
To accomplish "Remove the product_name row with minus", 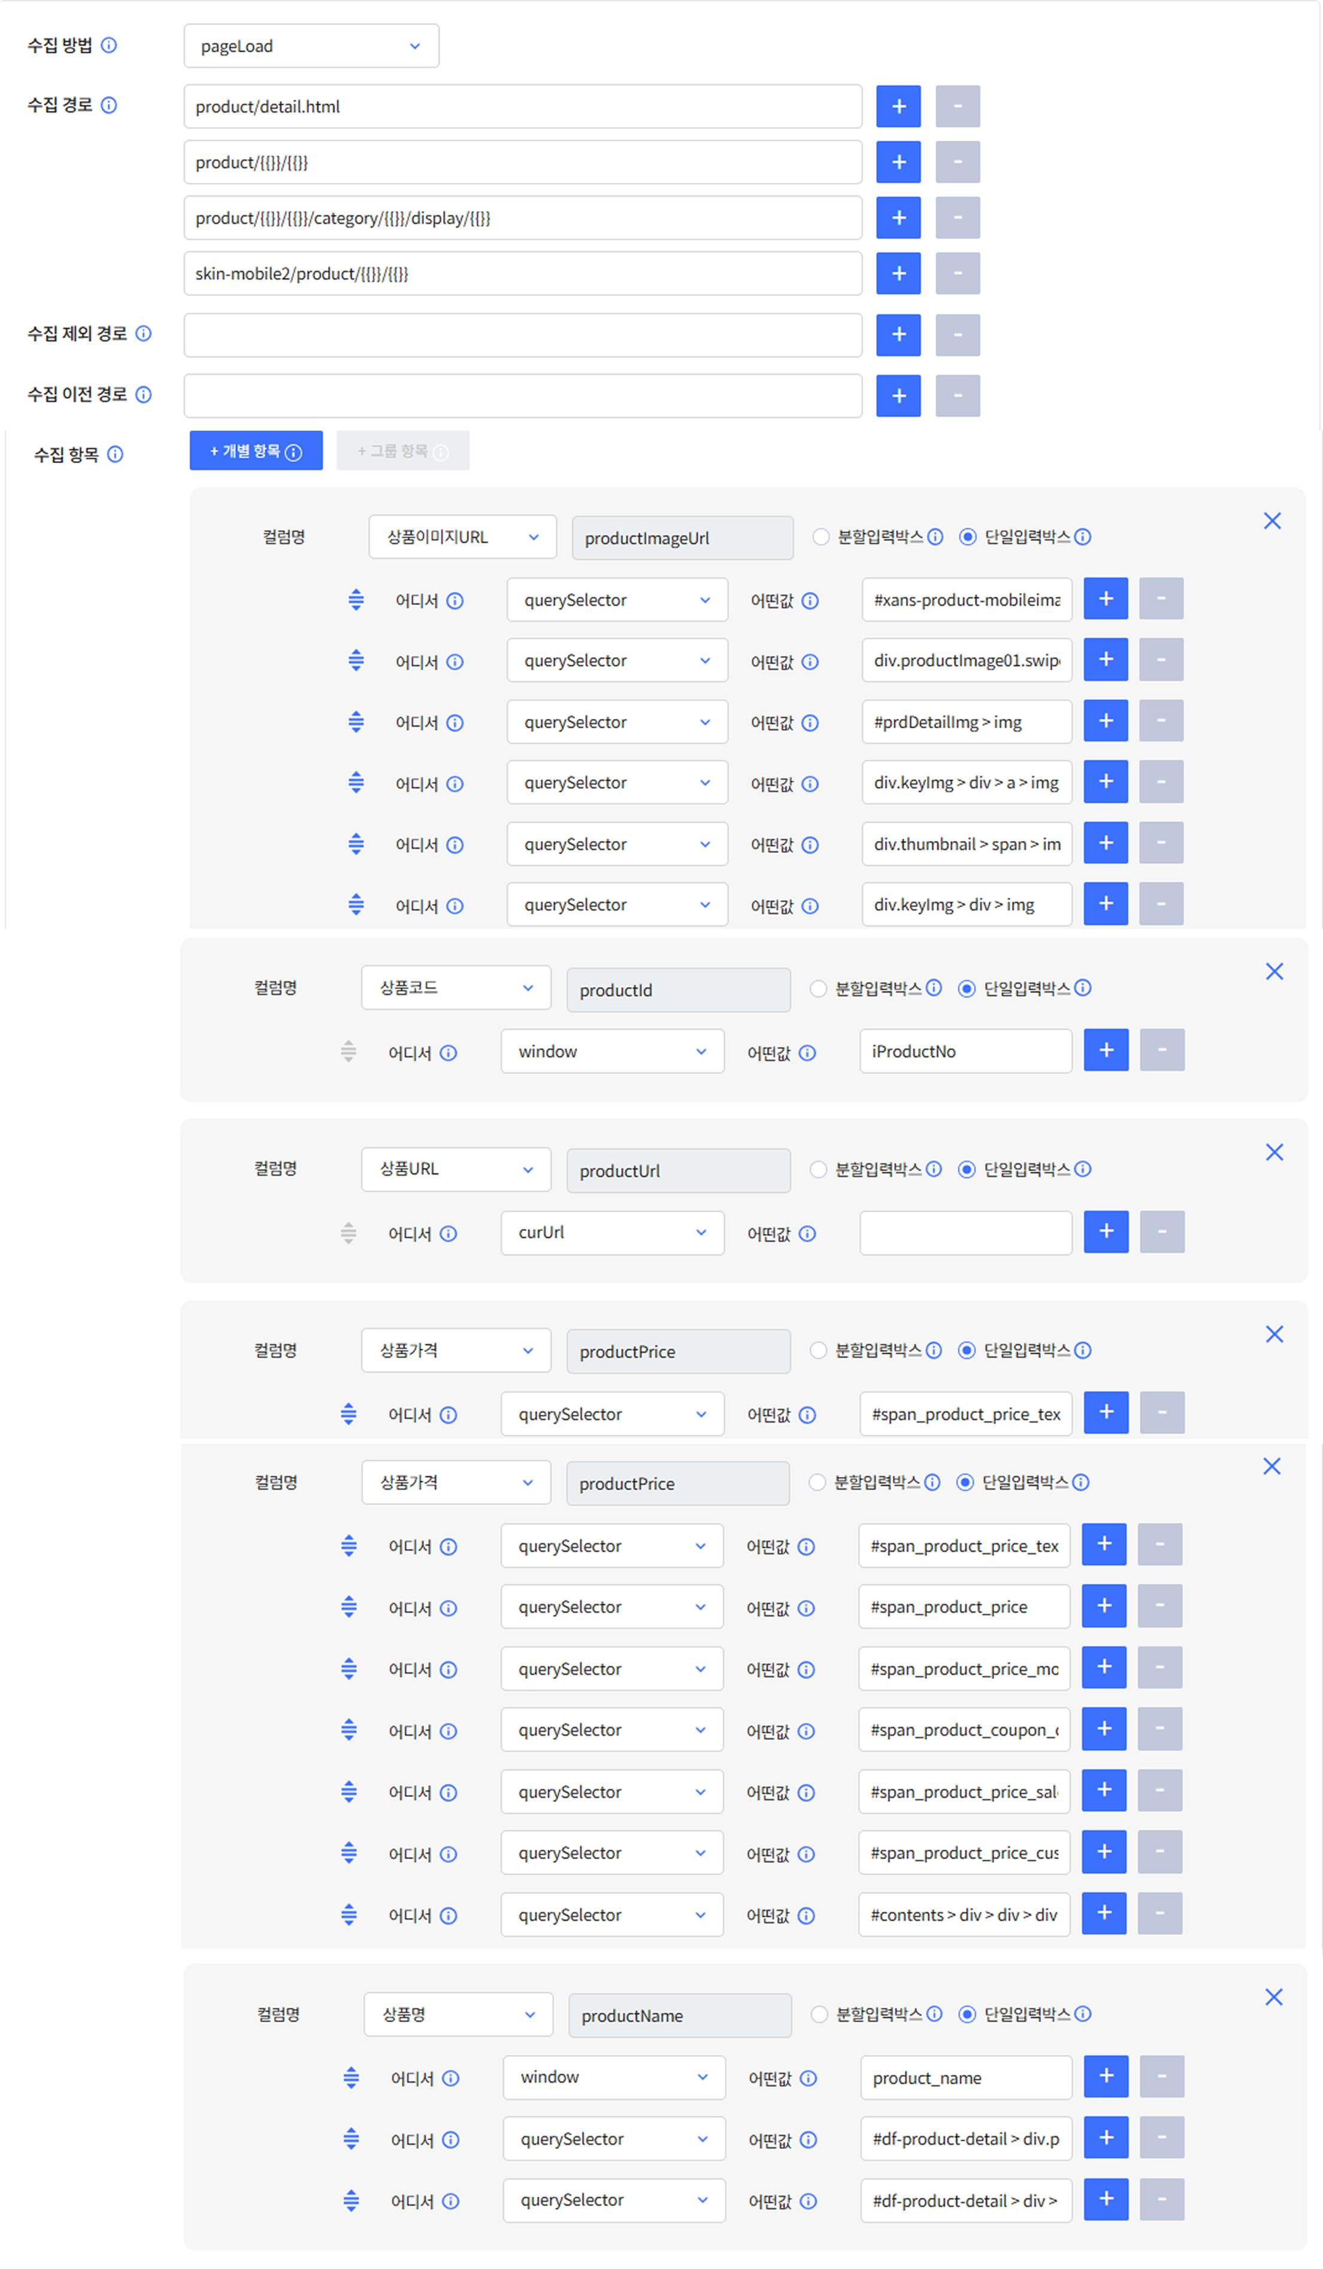I will (1162, 2077).
